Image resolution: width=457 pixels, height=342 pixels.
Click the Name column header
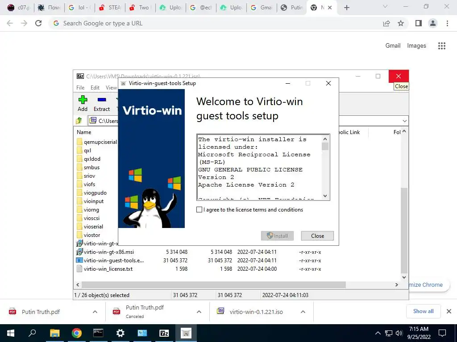pos(84,132)
